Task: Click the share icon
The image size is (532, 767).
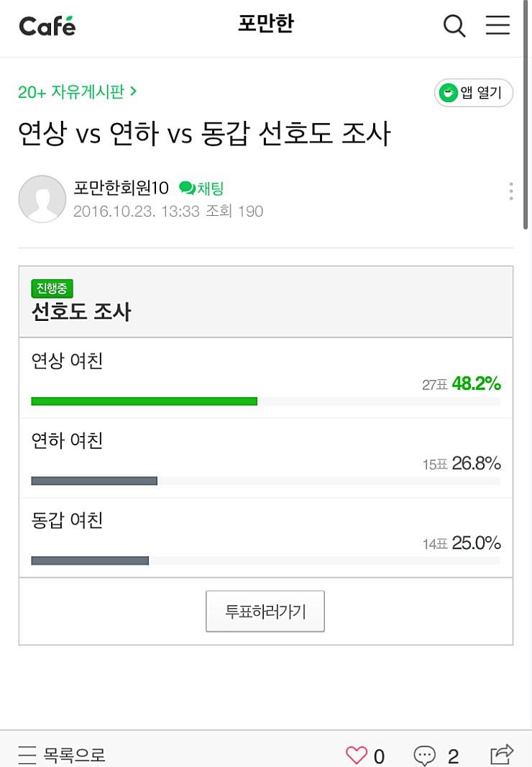Action: [502, 754]
